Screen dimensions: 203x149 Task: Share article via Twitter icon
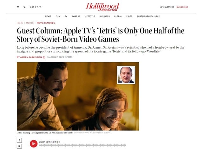point(19,146)
